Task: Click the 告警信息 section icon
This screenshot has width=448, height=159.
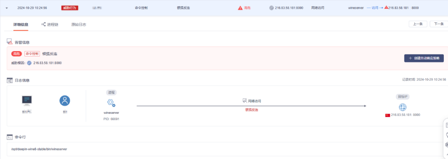Action: coord(10,42)
